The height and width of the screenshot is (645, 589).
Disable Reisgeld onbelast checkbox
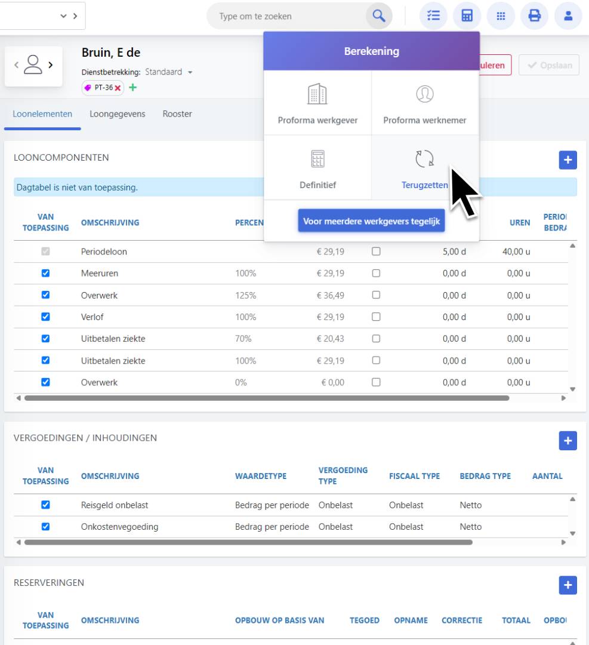(45, 505)
